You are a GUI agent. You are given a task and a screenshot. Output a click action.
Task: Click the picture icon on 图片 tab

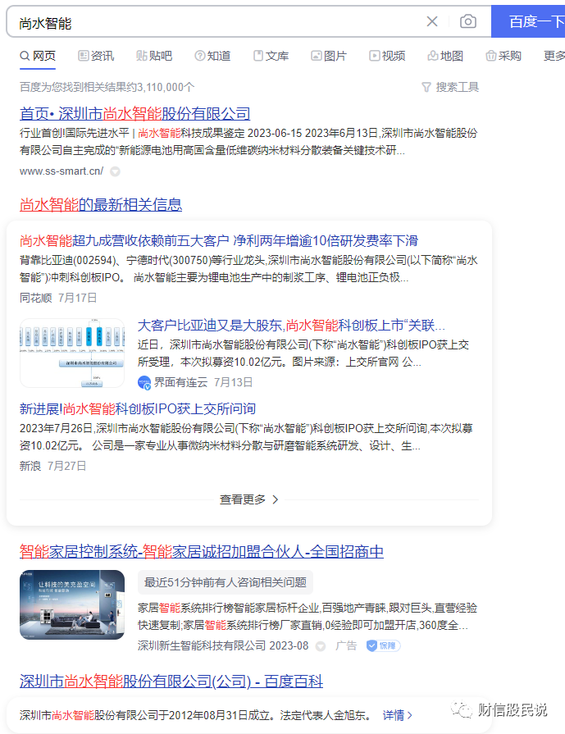tap(316, 56)
